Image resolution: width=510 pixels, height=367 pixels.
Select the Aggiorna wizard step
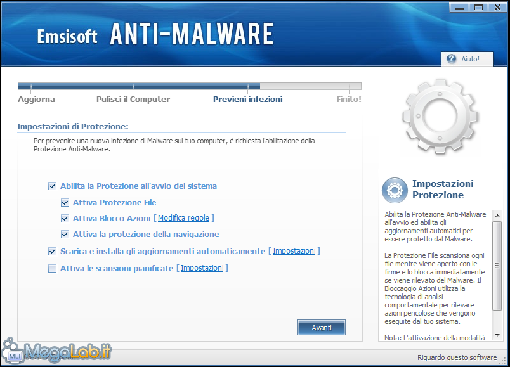[x=36, y=99]
